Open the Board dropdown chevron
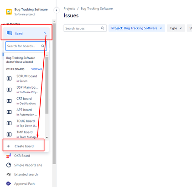The height and width of the screenshot is (187, 192). (x=45, y=33)
